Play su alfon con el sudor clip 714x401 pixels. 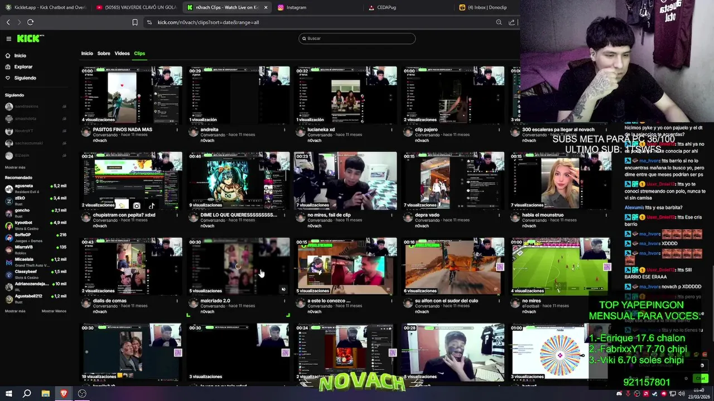(454, 267)
